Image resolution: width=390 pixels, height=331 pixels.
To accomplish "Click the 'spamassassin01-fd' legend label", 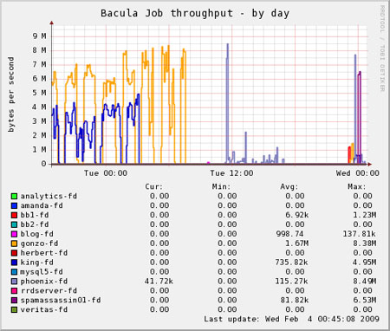I will [61, 300].
